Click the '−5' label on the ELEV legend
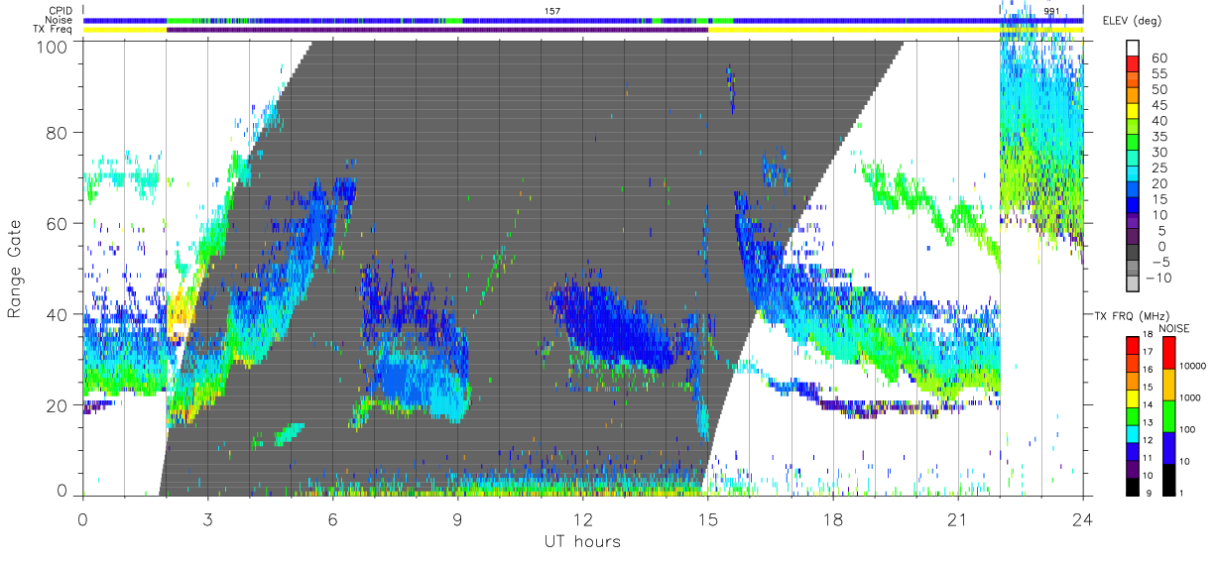The height and width of the screenshot is (562, 1218). 1162,262
